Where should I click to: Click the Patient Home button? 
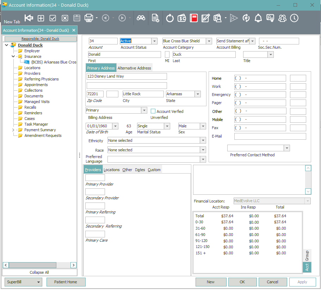tap(66, 282)
